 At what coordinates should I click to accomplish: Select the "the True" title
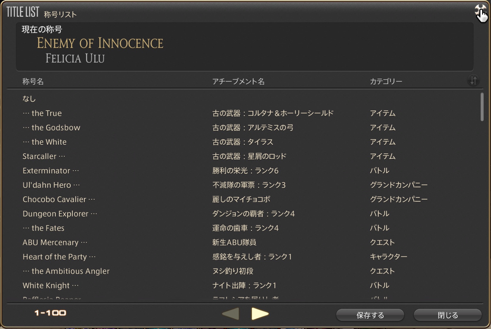coord(42,113)
